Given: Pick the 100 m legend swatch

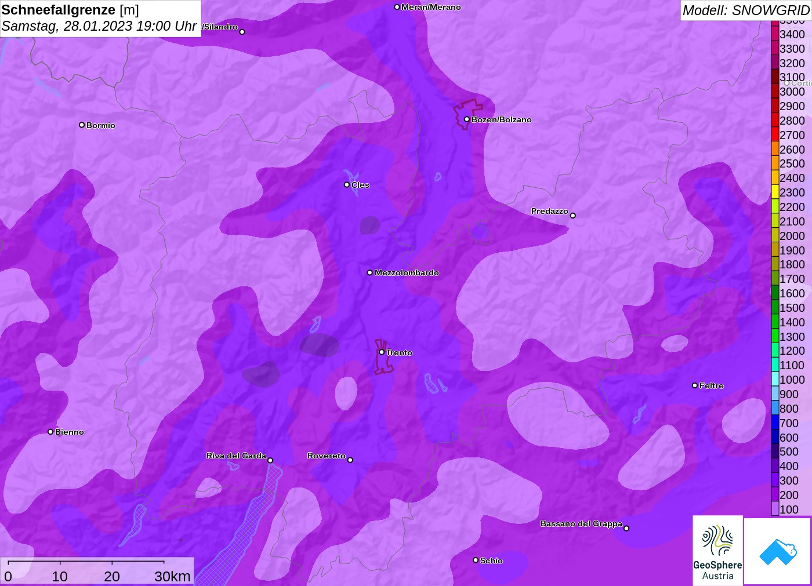Looking at the screenshot, I should [775, 509].
